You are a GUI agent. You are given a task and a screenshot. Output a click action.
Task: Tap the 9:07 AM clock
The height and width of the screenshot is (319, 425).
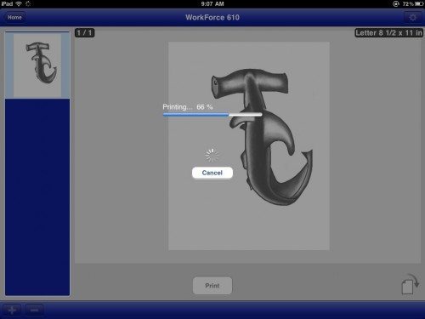pyautogui.click(x=212, y=4)
